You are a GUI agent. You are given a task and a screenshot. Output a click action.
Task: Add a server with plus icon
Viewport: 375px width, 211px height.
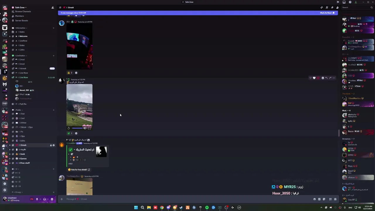(x=5, y=184)
